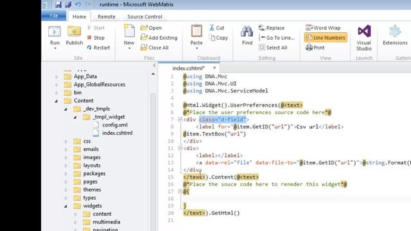The width and height of the screenshot is (411, 231).
Task: Open the File menu tab
Action: pyautogui.click(x=54, y=16)
